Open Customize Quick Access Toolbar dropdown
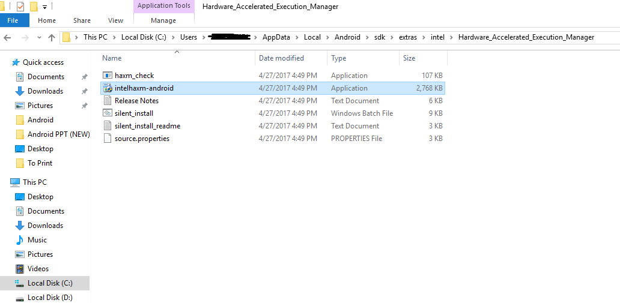 (x=44, y=7)
